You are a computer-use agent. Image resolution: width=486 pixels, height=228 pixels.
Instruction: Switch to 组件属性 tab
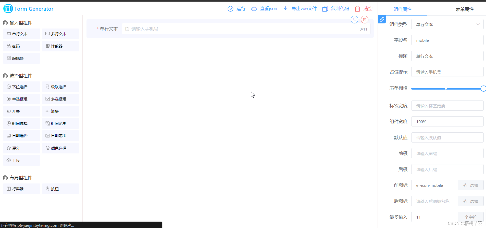(402, 9)
